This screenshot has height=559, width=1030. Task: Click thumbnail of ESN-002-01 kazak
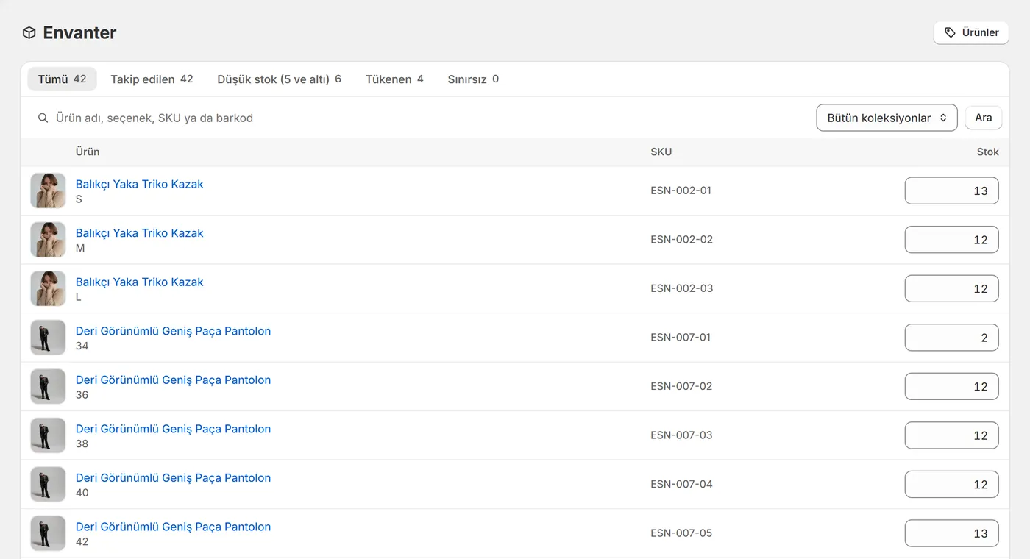pos(48,191)
